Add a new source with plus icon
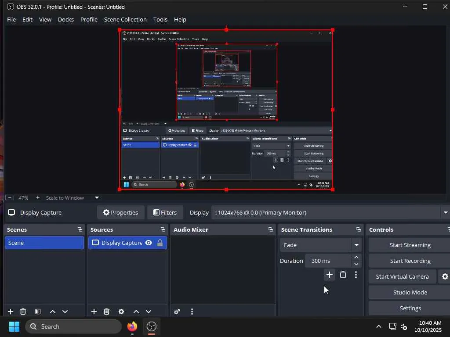Viewport: 450px width, 337px height. click(x=94, y=312)
